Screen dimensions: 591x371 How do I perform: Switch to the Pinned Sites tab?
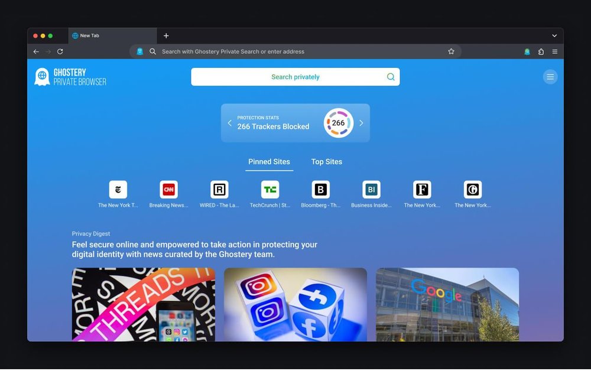coord(269,162)
